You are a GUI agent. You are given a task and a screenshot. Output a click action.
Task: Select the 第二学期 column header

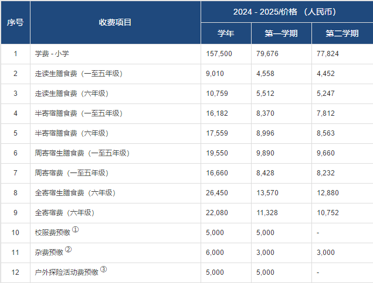(342, 33)
